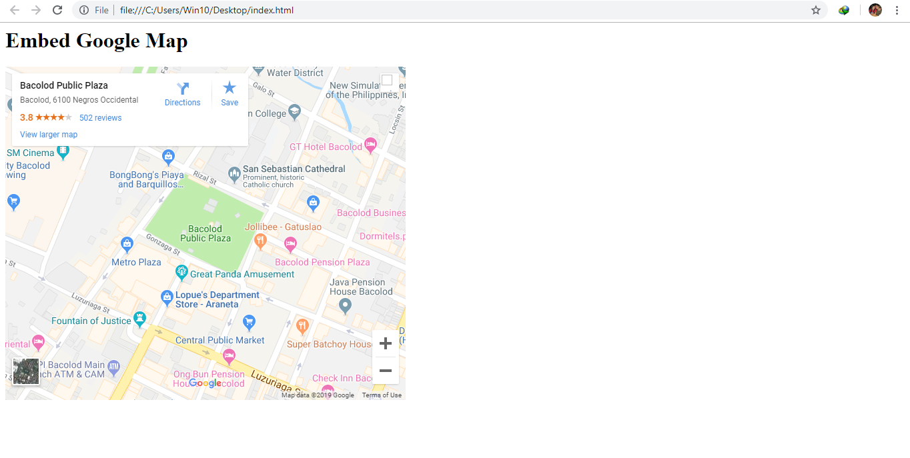Click the 'Central Public Market' label

220,340
